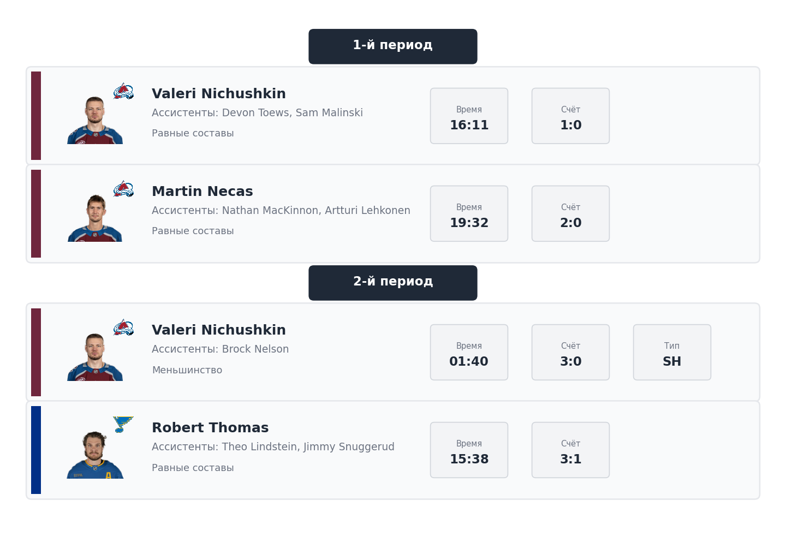The height and width of the screenshot is (560, 786).
Task: Open Martin Necas player name link
Action: (202, 192)
